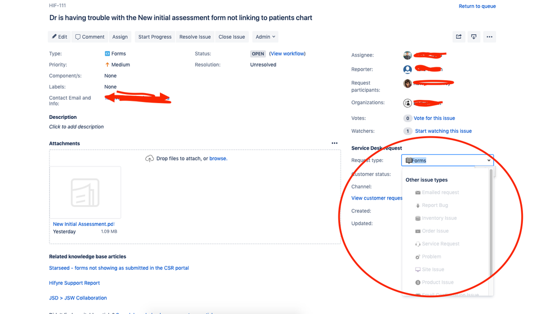The height and width of the screenshot is (314, 560).
Task: Click the issue summary title
Action: point(181,18)
